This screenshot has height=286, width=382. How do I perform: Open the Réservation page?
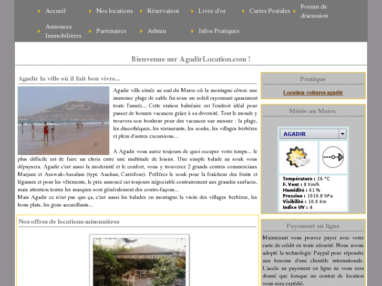click(163, 11)
